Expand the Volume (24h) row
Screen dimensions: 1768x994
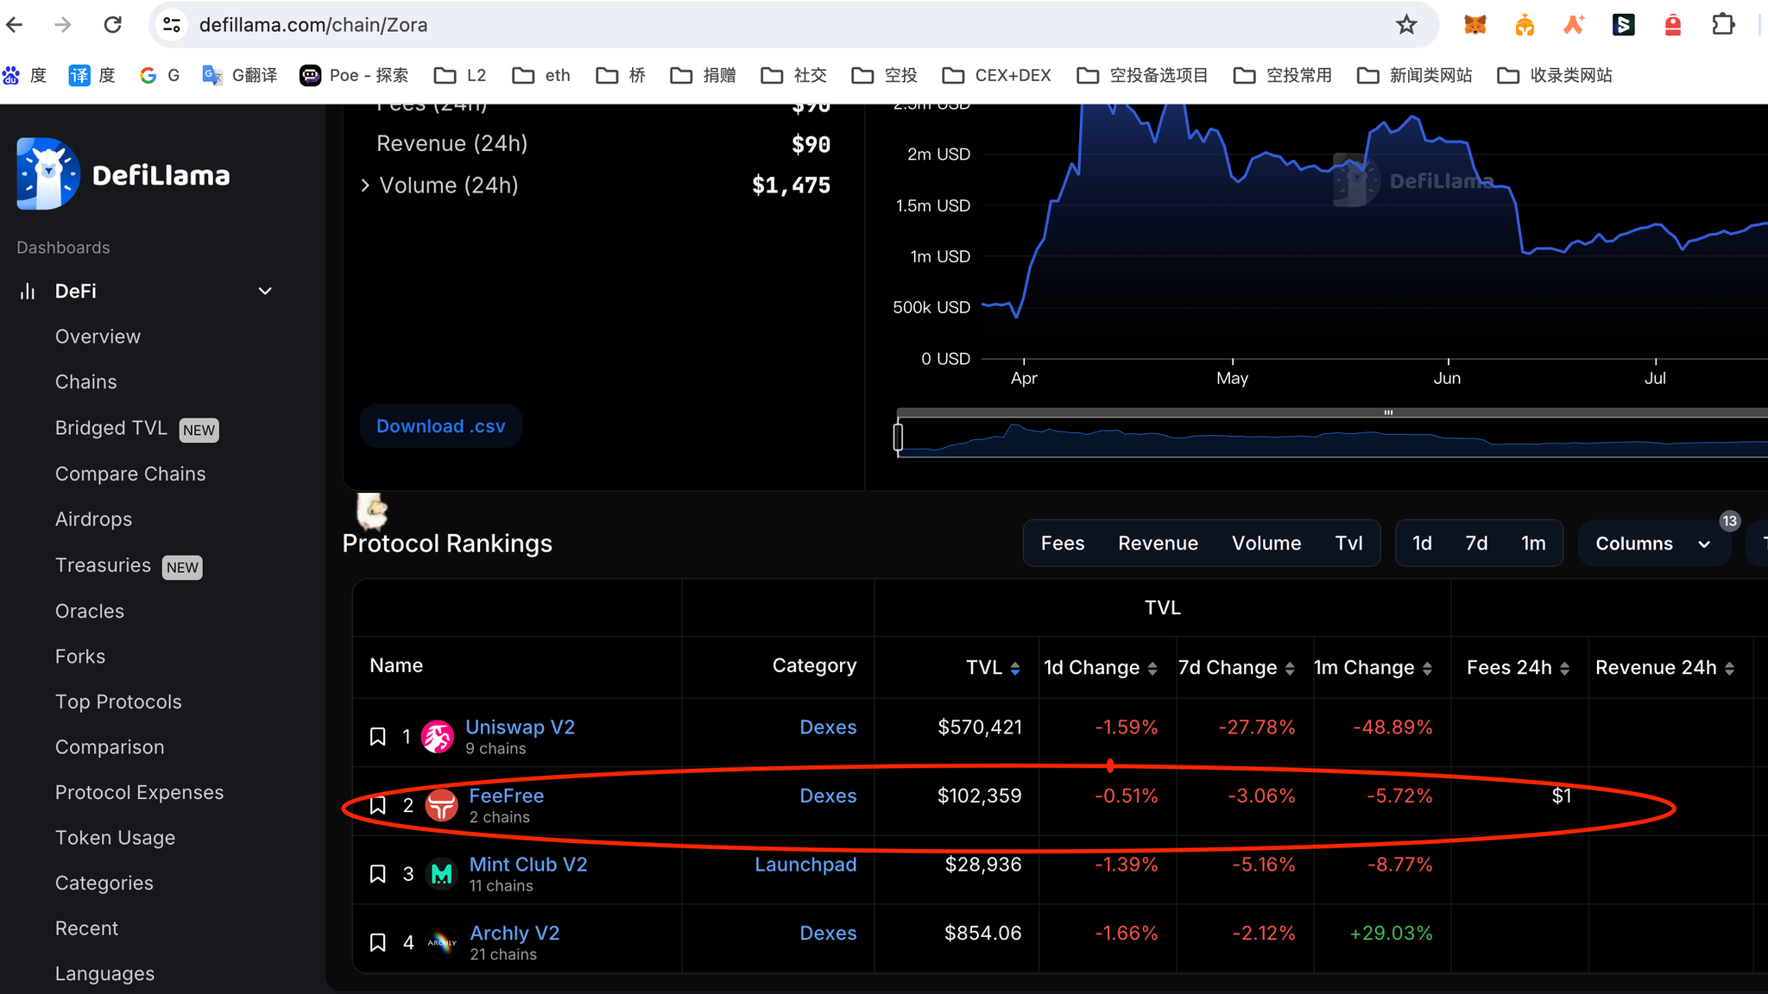click(x=365, y=186)
